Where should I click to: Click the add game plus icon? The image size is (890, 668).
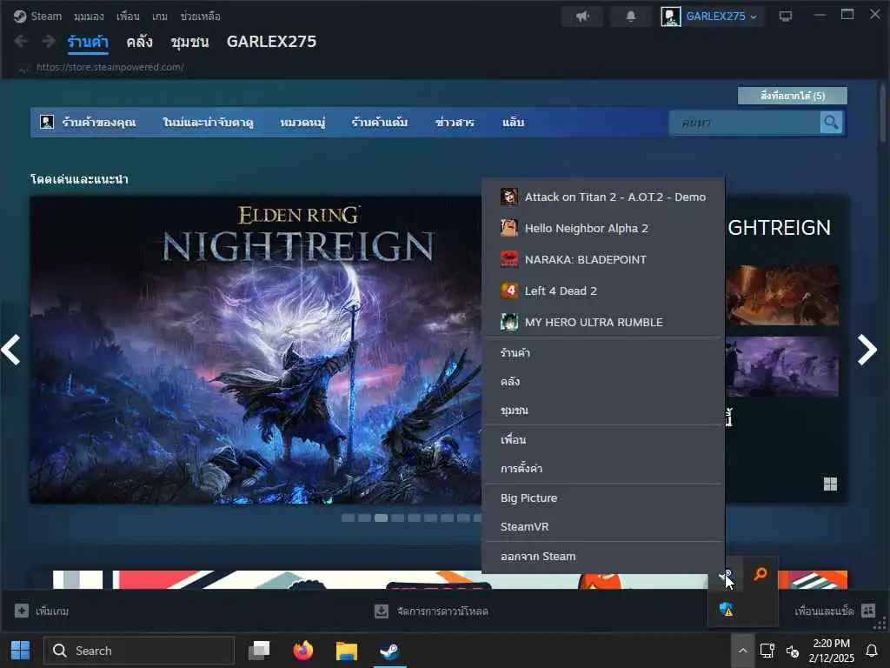22,611
